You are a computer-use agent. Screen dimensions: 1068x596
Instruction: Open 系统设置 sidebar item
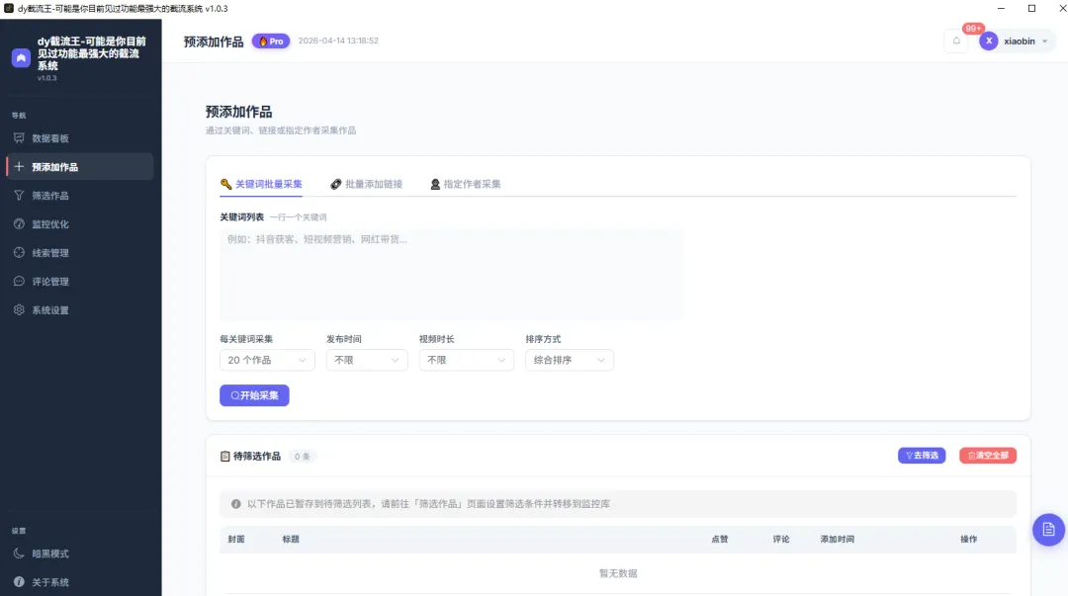(x=80, y=310)
